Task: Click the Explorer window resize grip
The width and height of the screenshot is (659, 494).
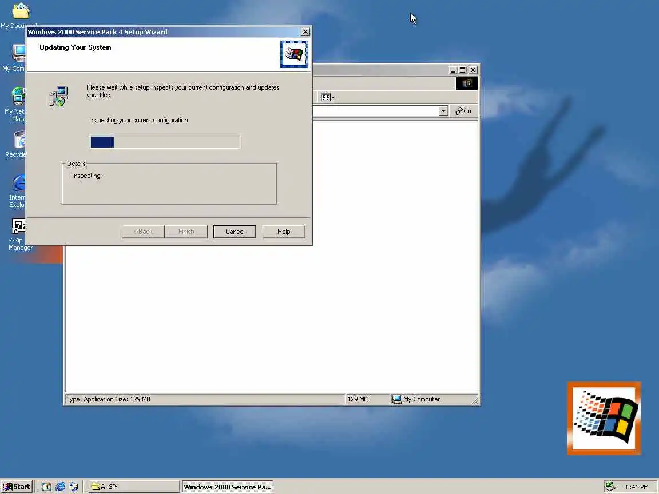Action: 475,401
